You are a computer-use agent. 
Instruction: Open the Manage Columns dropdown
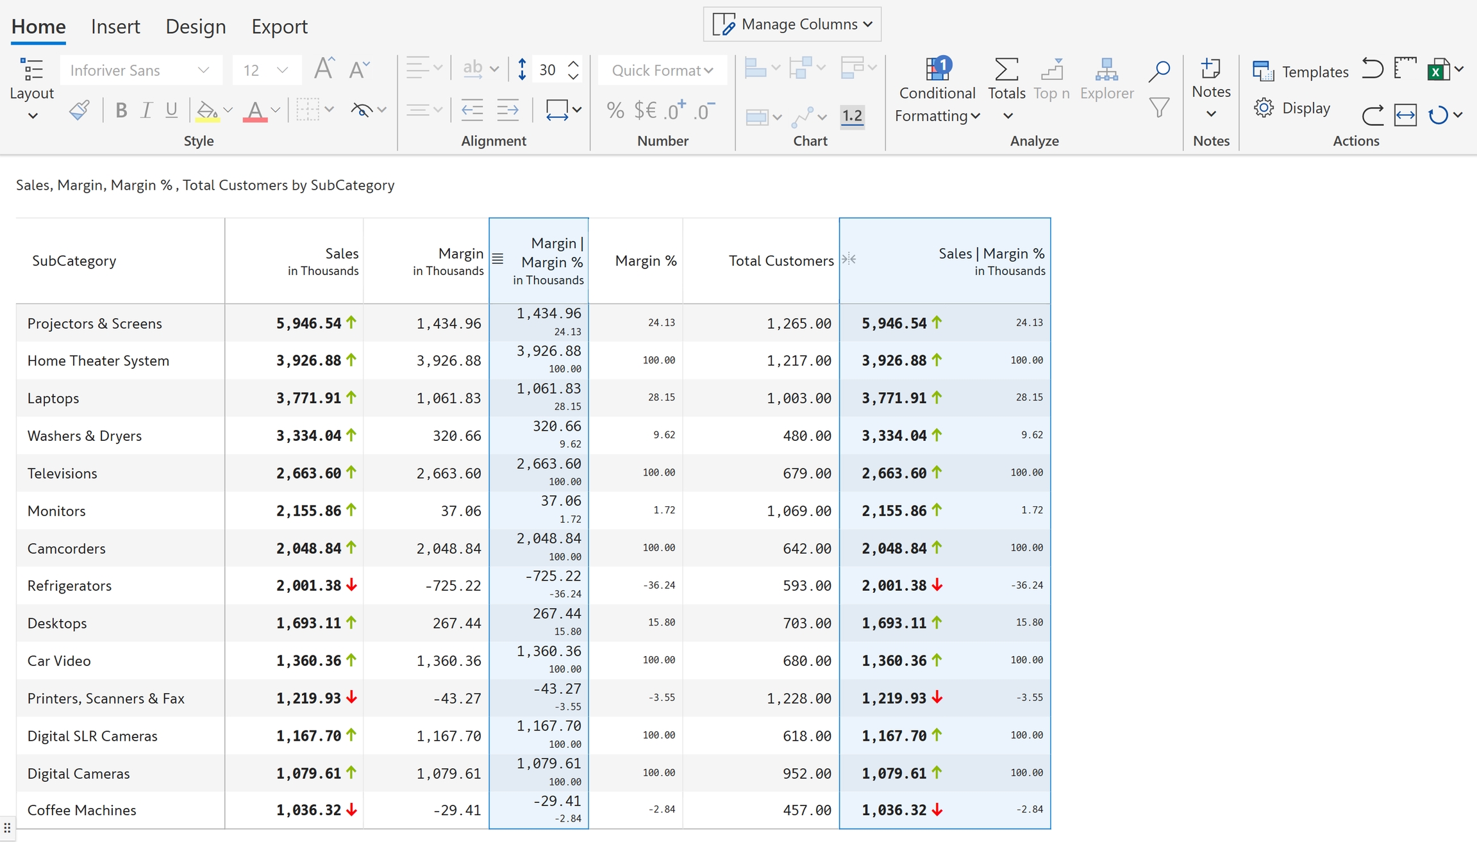(792, 24)
